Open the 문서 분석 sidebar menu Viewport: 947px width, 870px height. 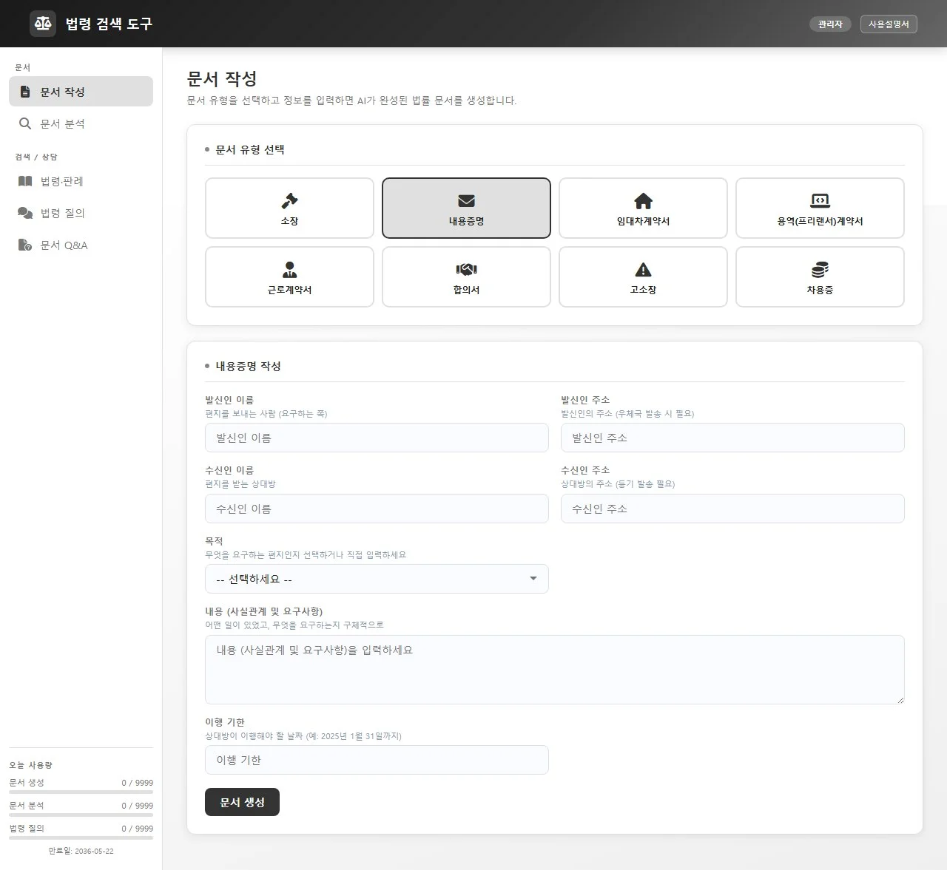81,123
